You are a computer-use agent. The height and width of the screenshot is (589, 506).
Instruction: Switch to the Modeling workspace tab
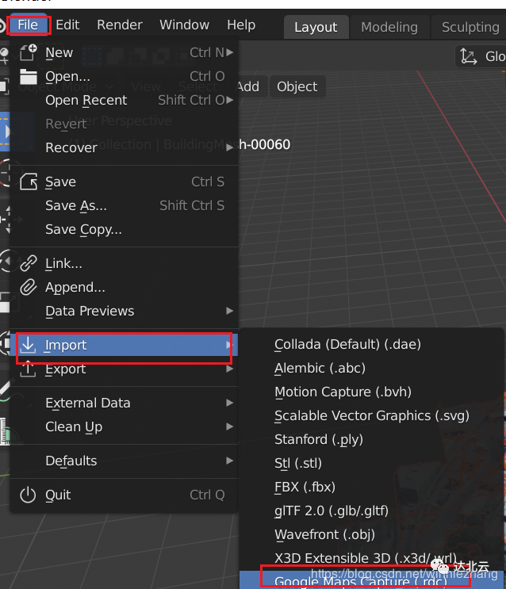point(389,27)
